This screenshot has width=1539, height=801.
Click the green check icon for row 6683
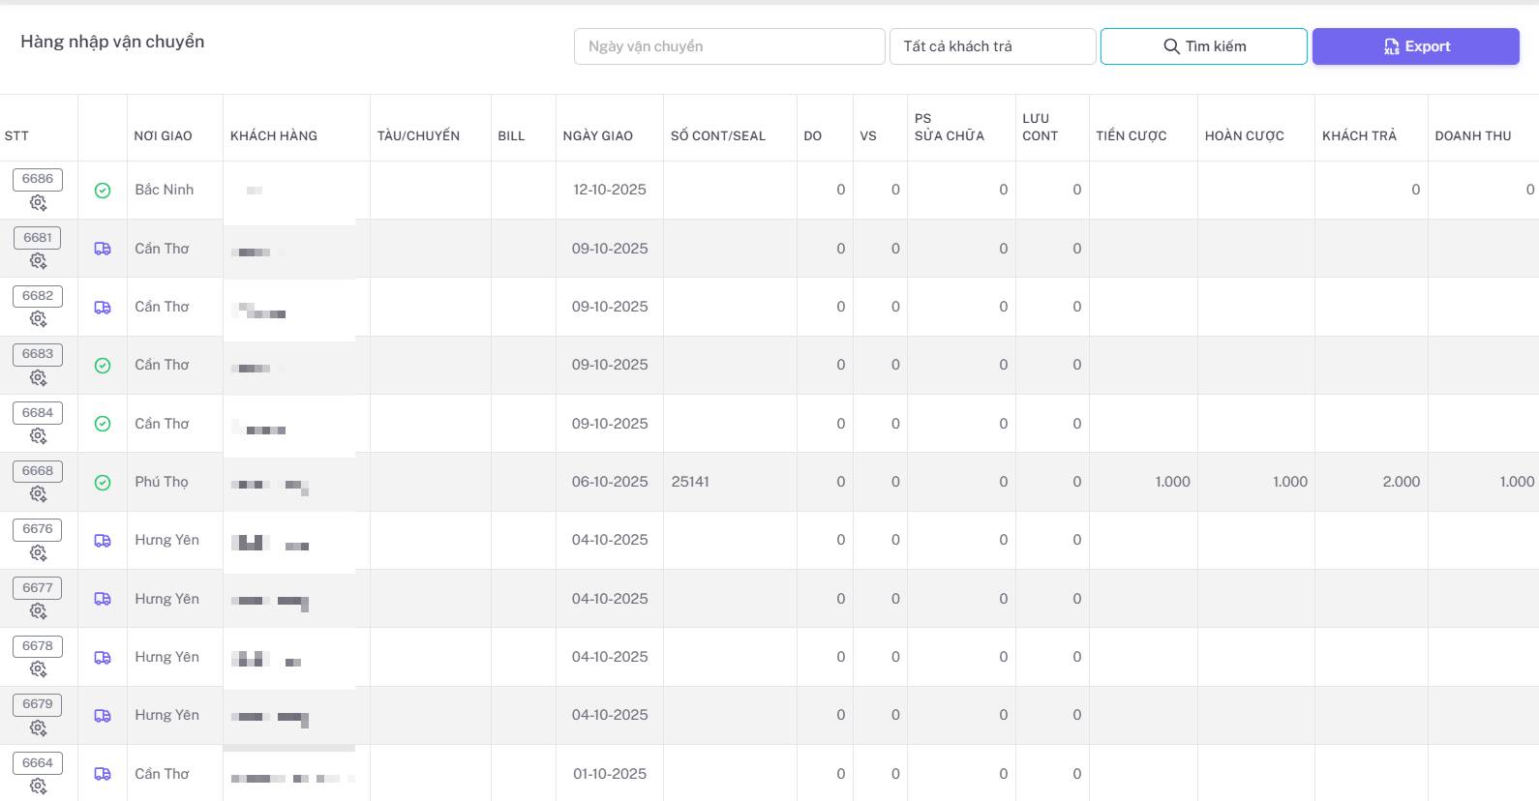[x=103, y=366]
